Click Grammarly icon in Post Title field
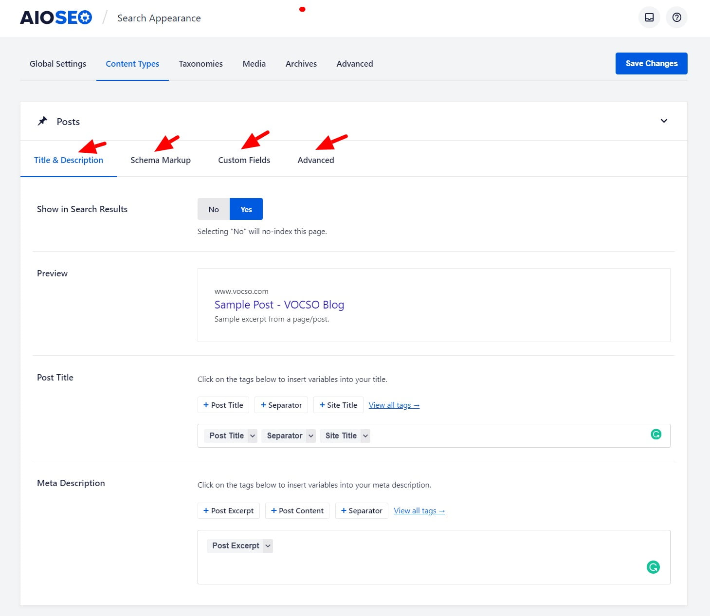The width and height of the screenshot is (710, 616). pos(656,435)
